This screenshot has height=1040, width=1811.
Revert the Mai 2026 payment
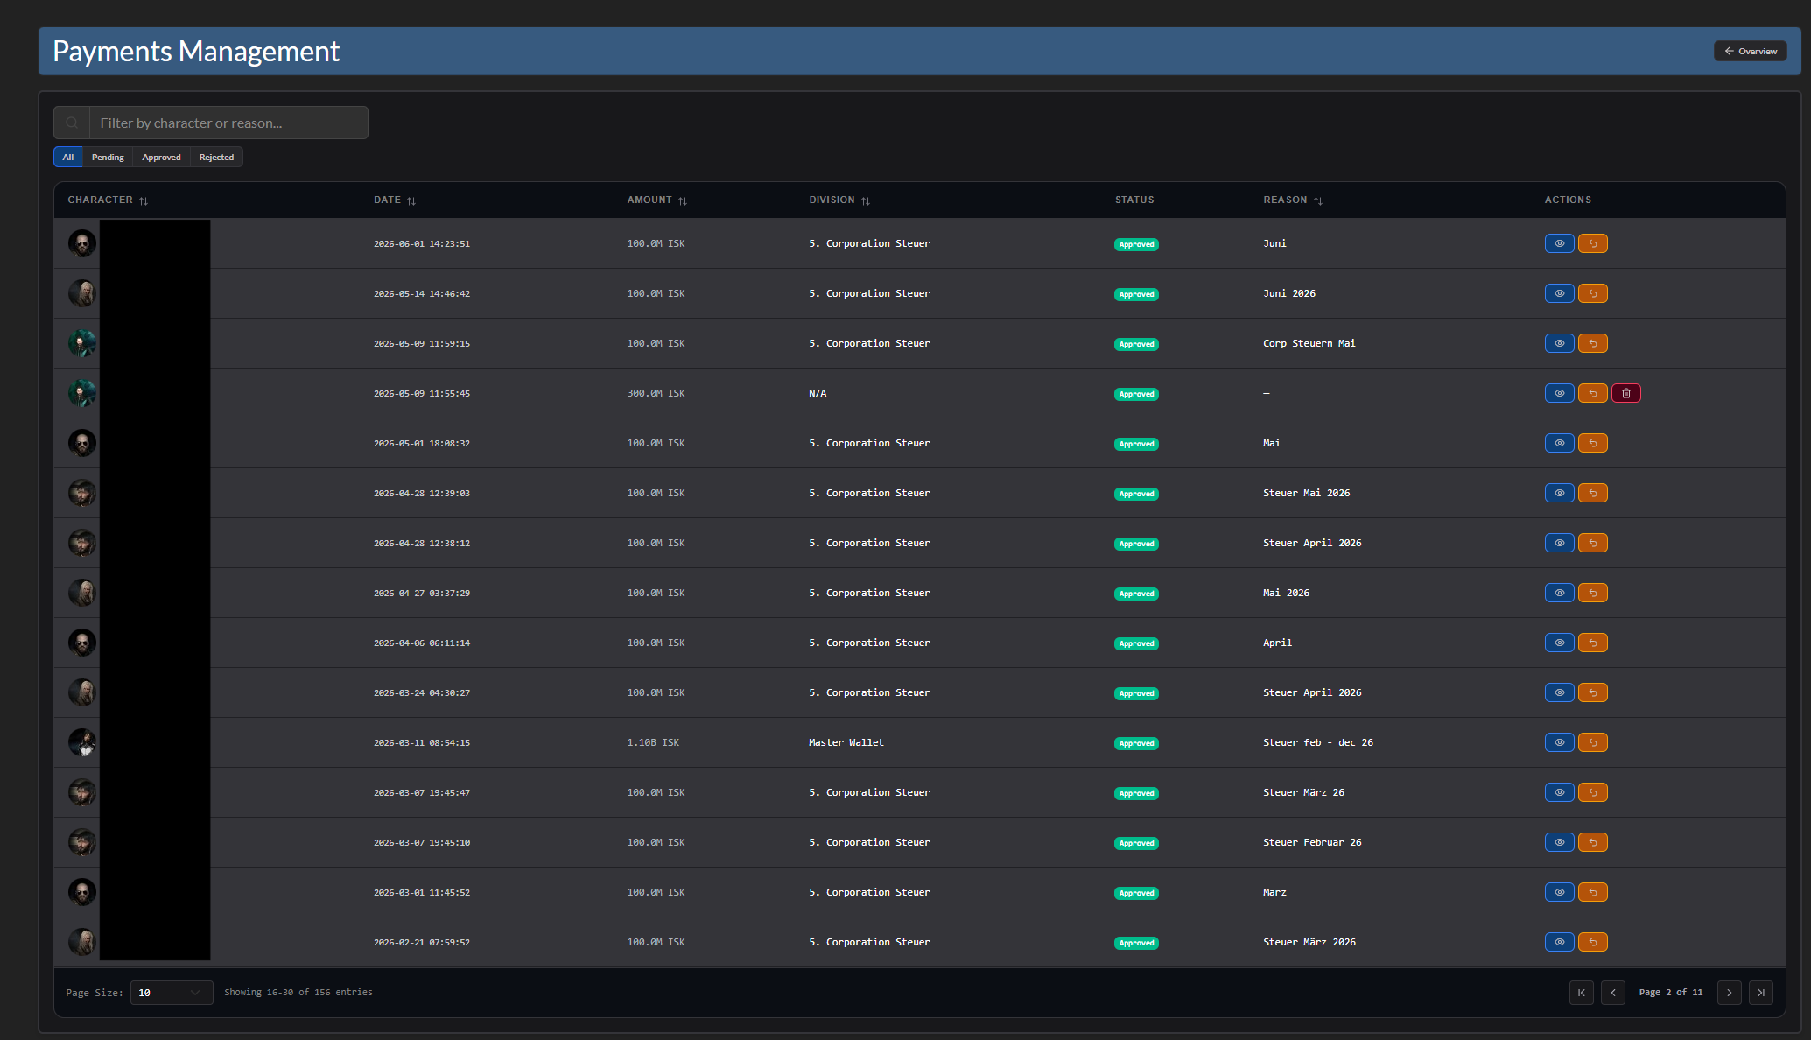[1592, 593]
